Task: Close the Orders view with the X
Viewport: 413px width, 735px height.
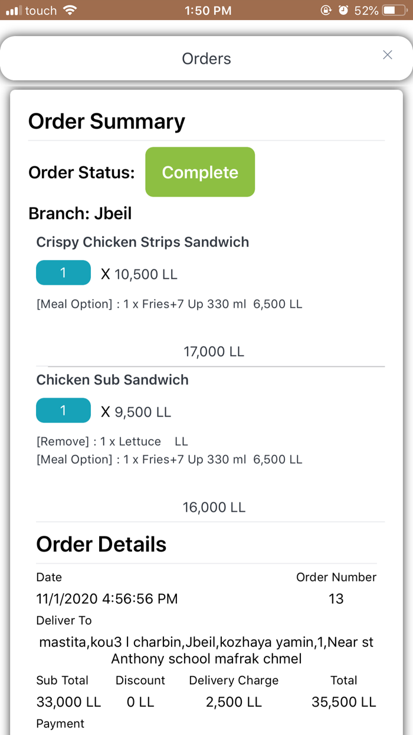Action: [x=388, y=55]
